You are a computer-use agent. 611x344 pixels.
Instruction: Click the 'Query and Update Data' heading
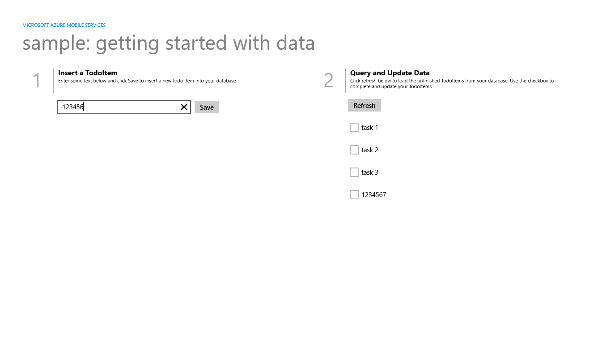(x=390, y=73)
